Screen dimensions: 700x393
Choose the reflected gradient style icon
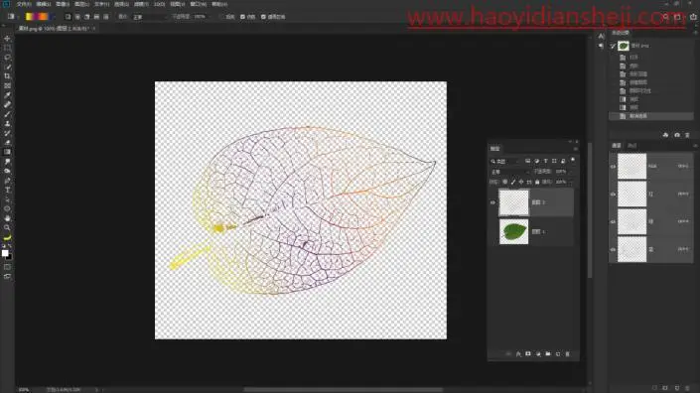tap(96, 17)
